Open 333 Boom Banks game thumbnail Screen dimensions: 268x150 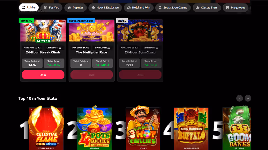click(237, 128)
